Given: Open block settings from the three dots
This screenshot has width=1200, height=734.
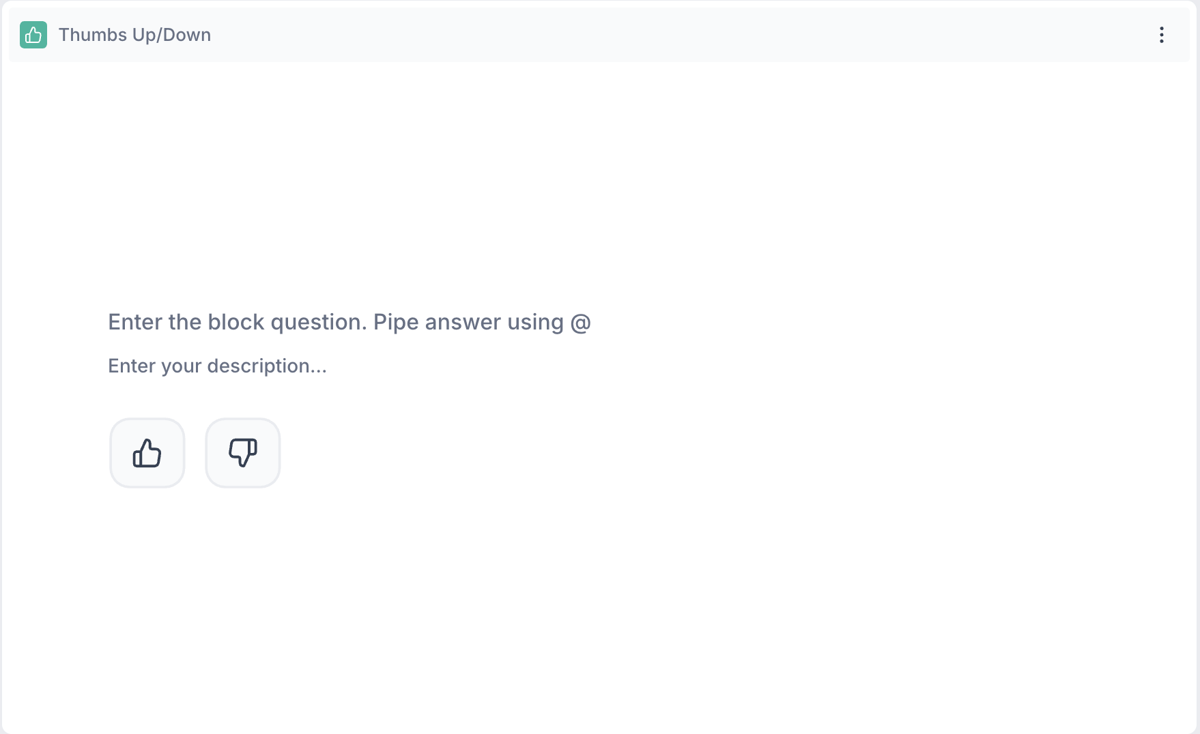Looking at the screenshot, I should point(1161,35).
